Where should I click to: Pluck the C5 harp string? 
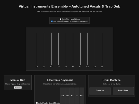coord(88,49)
